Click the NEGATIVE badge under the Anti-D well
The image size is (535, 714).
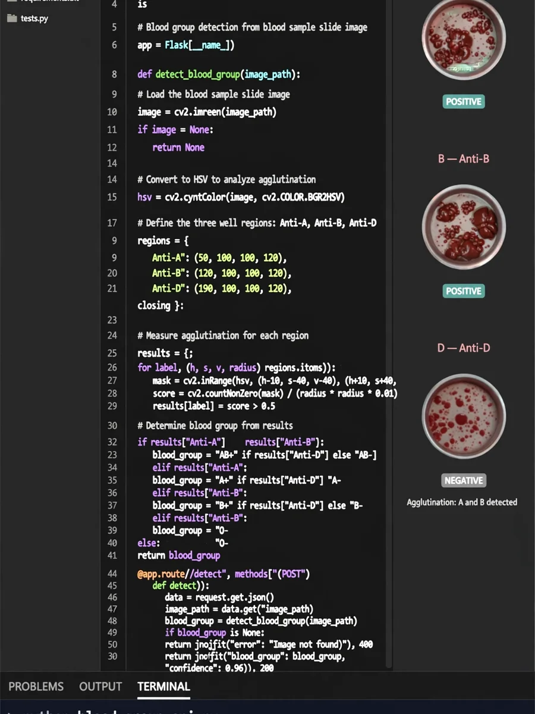pos(464,480)
